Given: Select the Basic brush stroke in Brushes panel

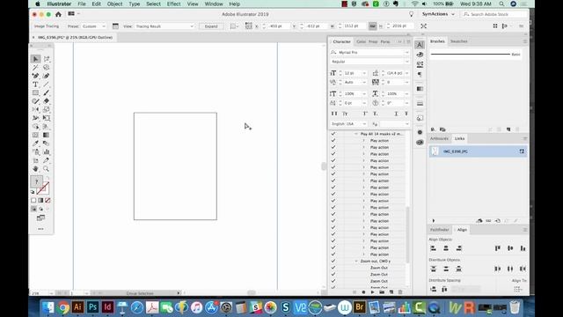Looking at the screenshot, I should [475, 55].
